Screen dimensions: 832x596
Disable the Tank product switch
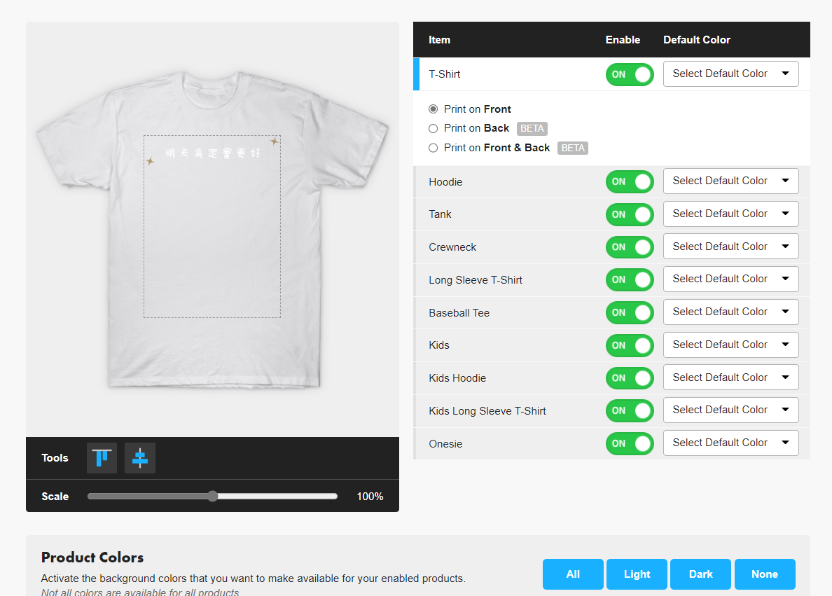click(x=630, y=214)
